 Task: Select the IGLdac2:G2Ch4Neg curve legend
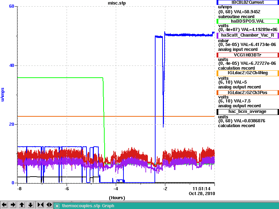click(248, 73)
